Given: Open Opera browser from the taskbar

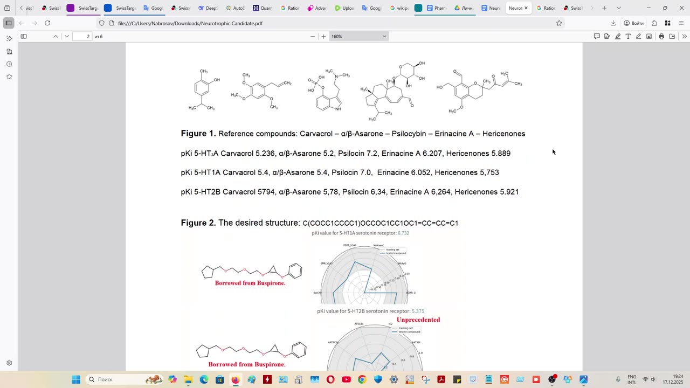Looking at the screenshot, I should point(330,379).
